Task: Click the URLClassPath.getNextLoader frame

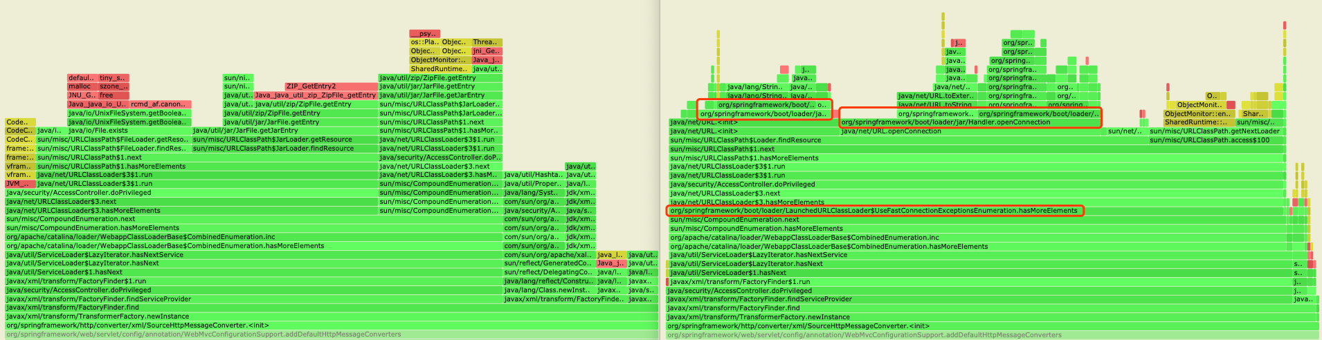Action: (x=1215, y=131)
